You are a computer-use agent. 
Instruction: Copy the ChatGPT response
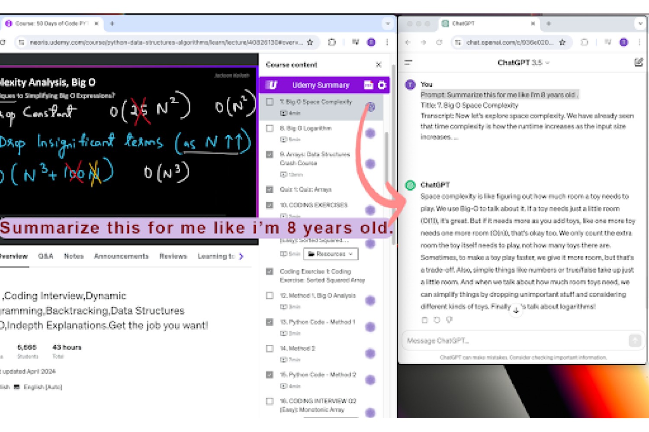point(424,320)
